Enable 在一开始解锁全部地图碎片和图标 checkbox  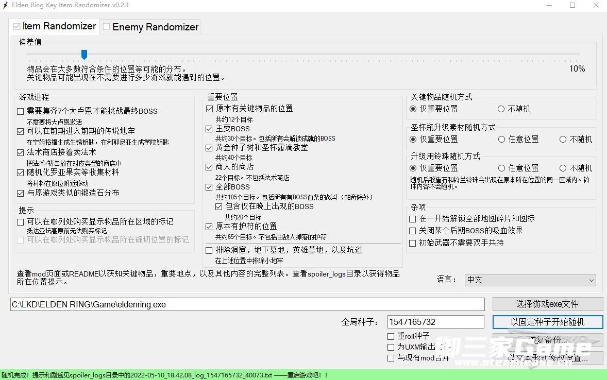point(412,219)
